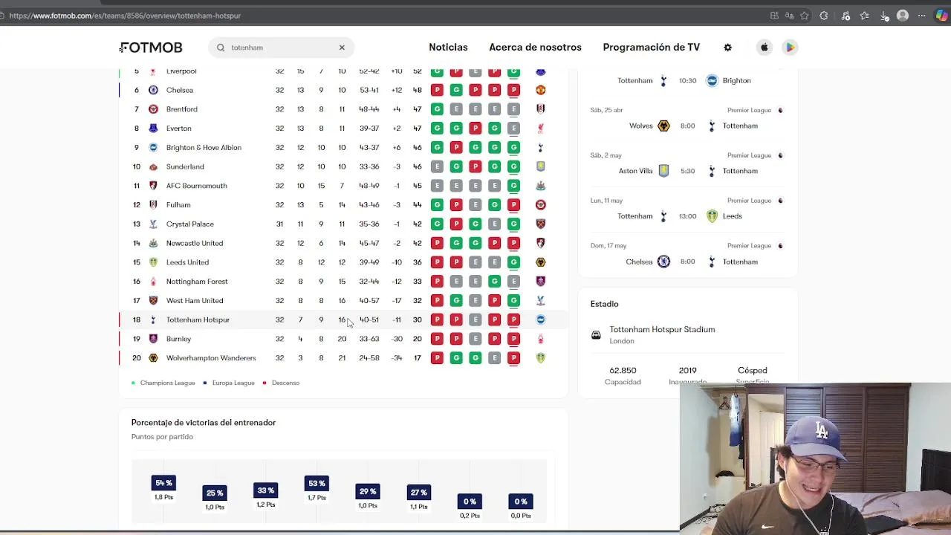Click next-opponent icon in Wolverhampton row

pyautogui.click(x=540, y=358)
